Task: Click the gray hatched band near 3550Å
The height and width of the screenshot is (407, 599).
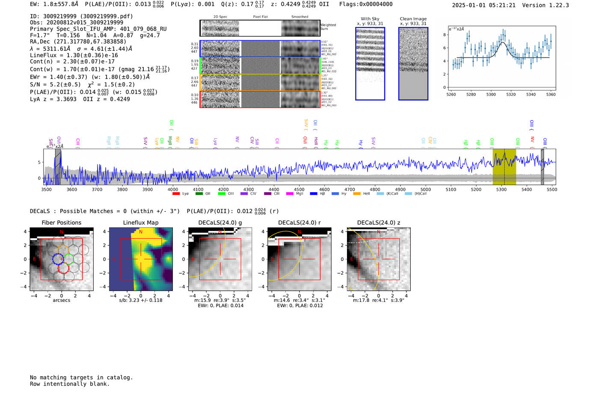Action: click(58, 167)
